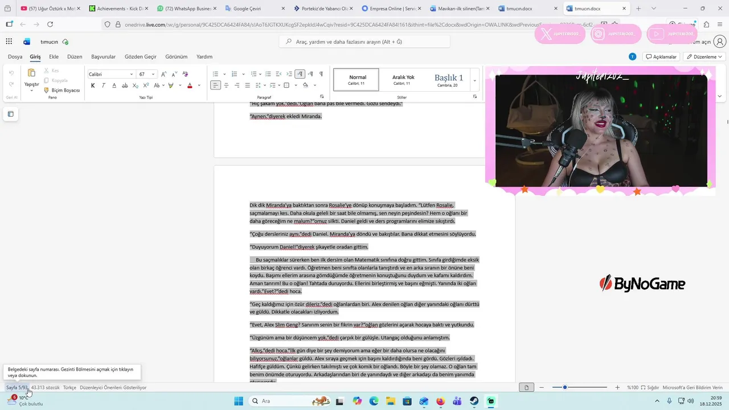Screen dimensions: 729x410
Task: Toggle justify alignment
Action: point(247,85)
